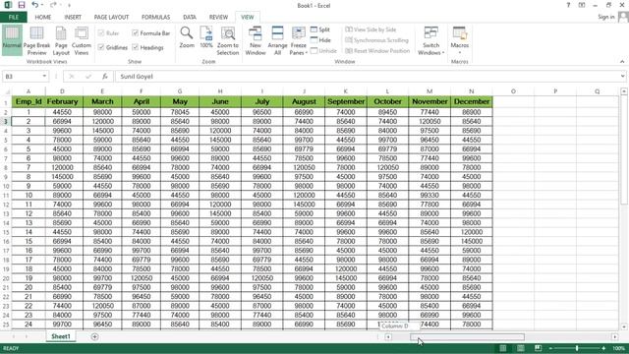Click Insert Function fx button

(x=105, y=77)
